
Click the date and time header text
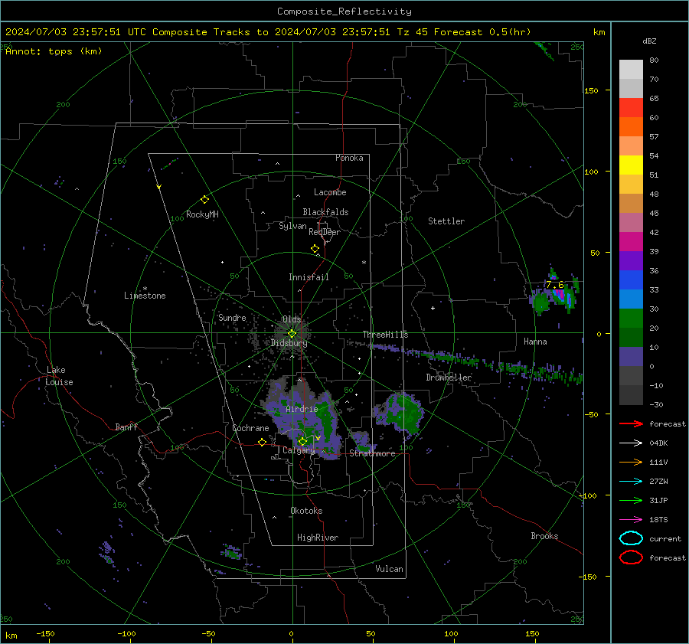[268, 32]
